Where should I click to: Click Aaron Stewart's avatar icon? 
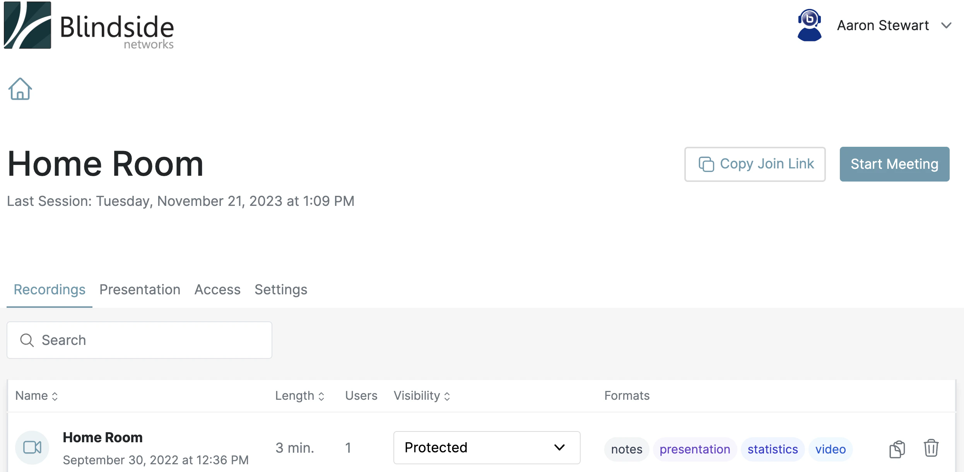pos(810,25)
